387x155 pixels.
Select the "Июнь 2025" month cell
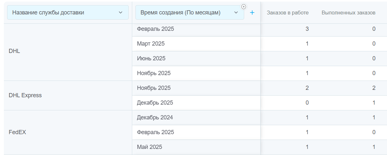pos(151,58)
